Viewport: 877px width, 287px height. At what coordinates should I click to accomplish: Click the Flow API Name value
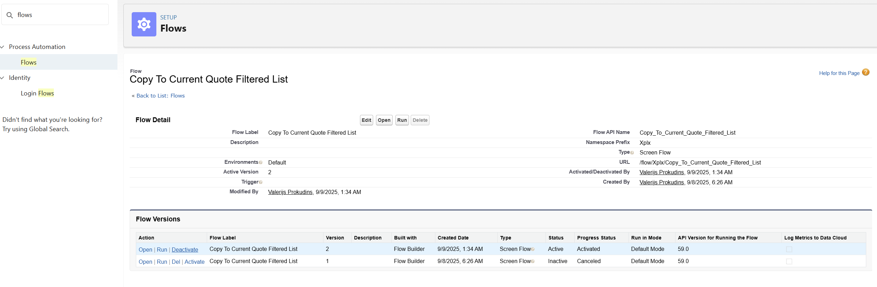click(x=687, y=133)
